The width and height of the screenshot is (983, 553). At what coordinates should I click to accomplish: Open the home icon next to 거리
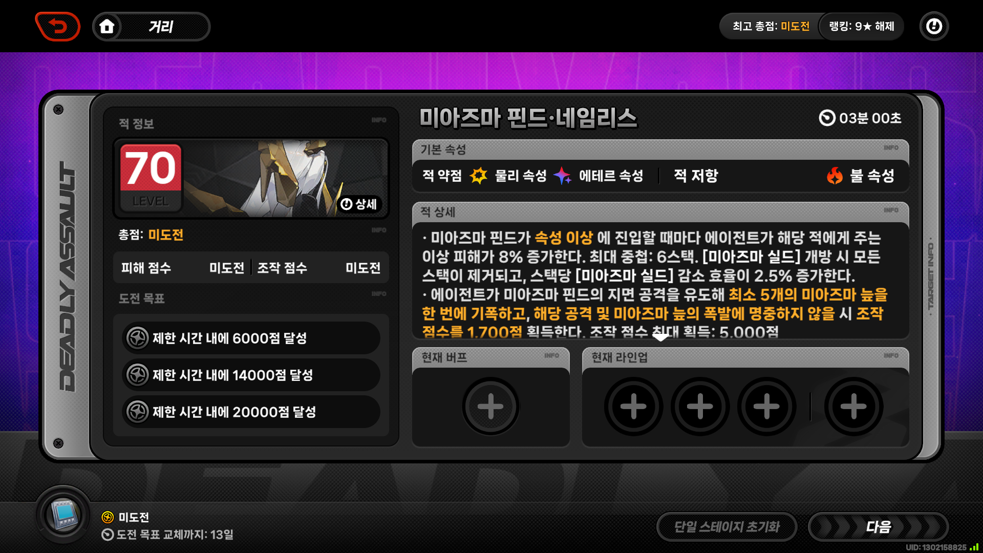tap(106, 26)
